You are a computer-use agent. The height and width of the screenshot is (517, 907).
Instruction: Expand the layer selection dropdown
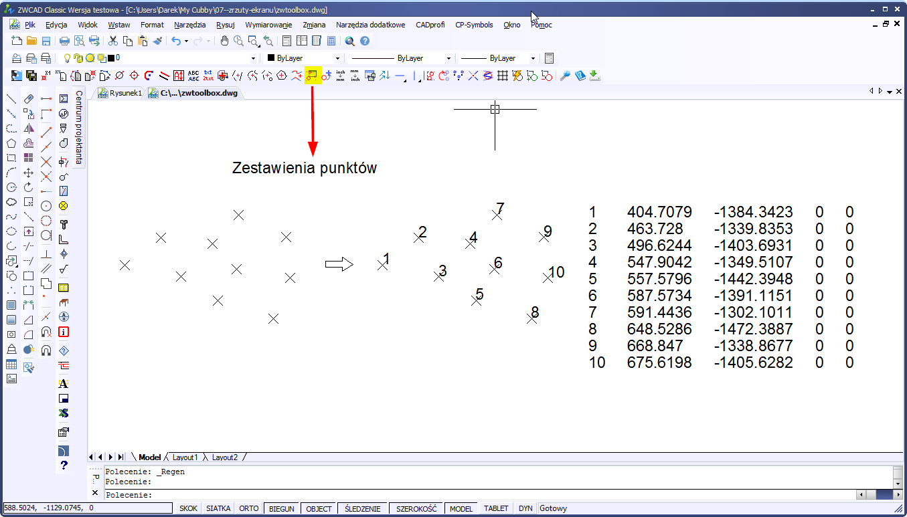click(253, 58)
